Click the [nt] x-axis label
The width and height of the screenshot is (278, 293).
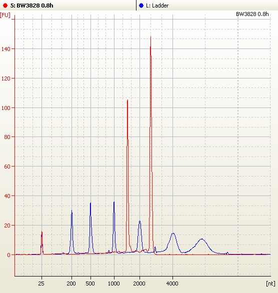(270, 283)
